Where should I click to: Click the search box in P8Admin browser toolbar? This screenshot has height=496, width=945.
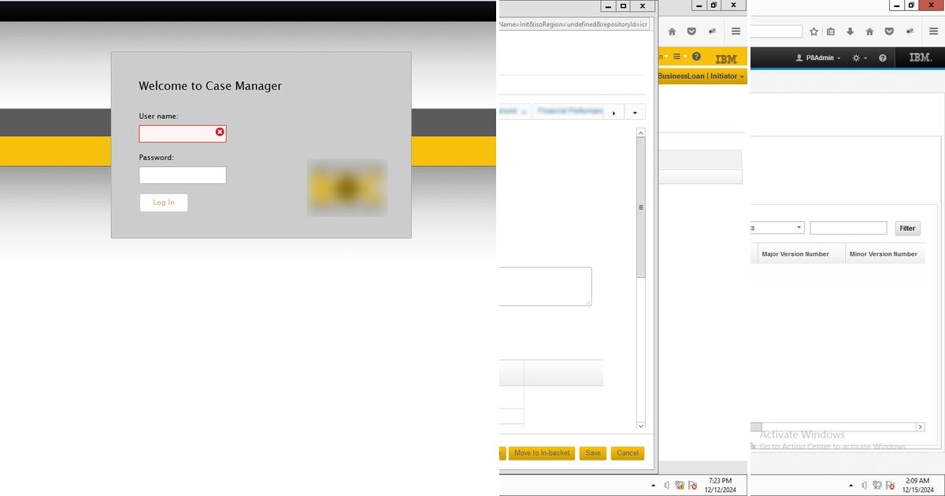(776, 31)
